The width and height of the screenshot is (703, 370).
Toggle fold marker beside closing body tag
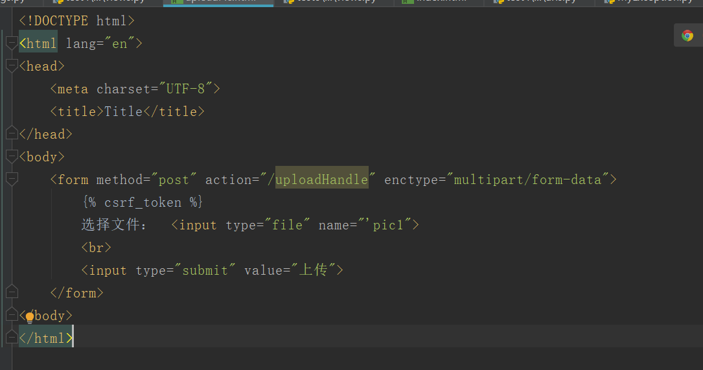[x=12, y=315]
